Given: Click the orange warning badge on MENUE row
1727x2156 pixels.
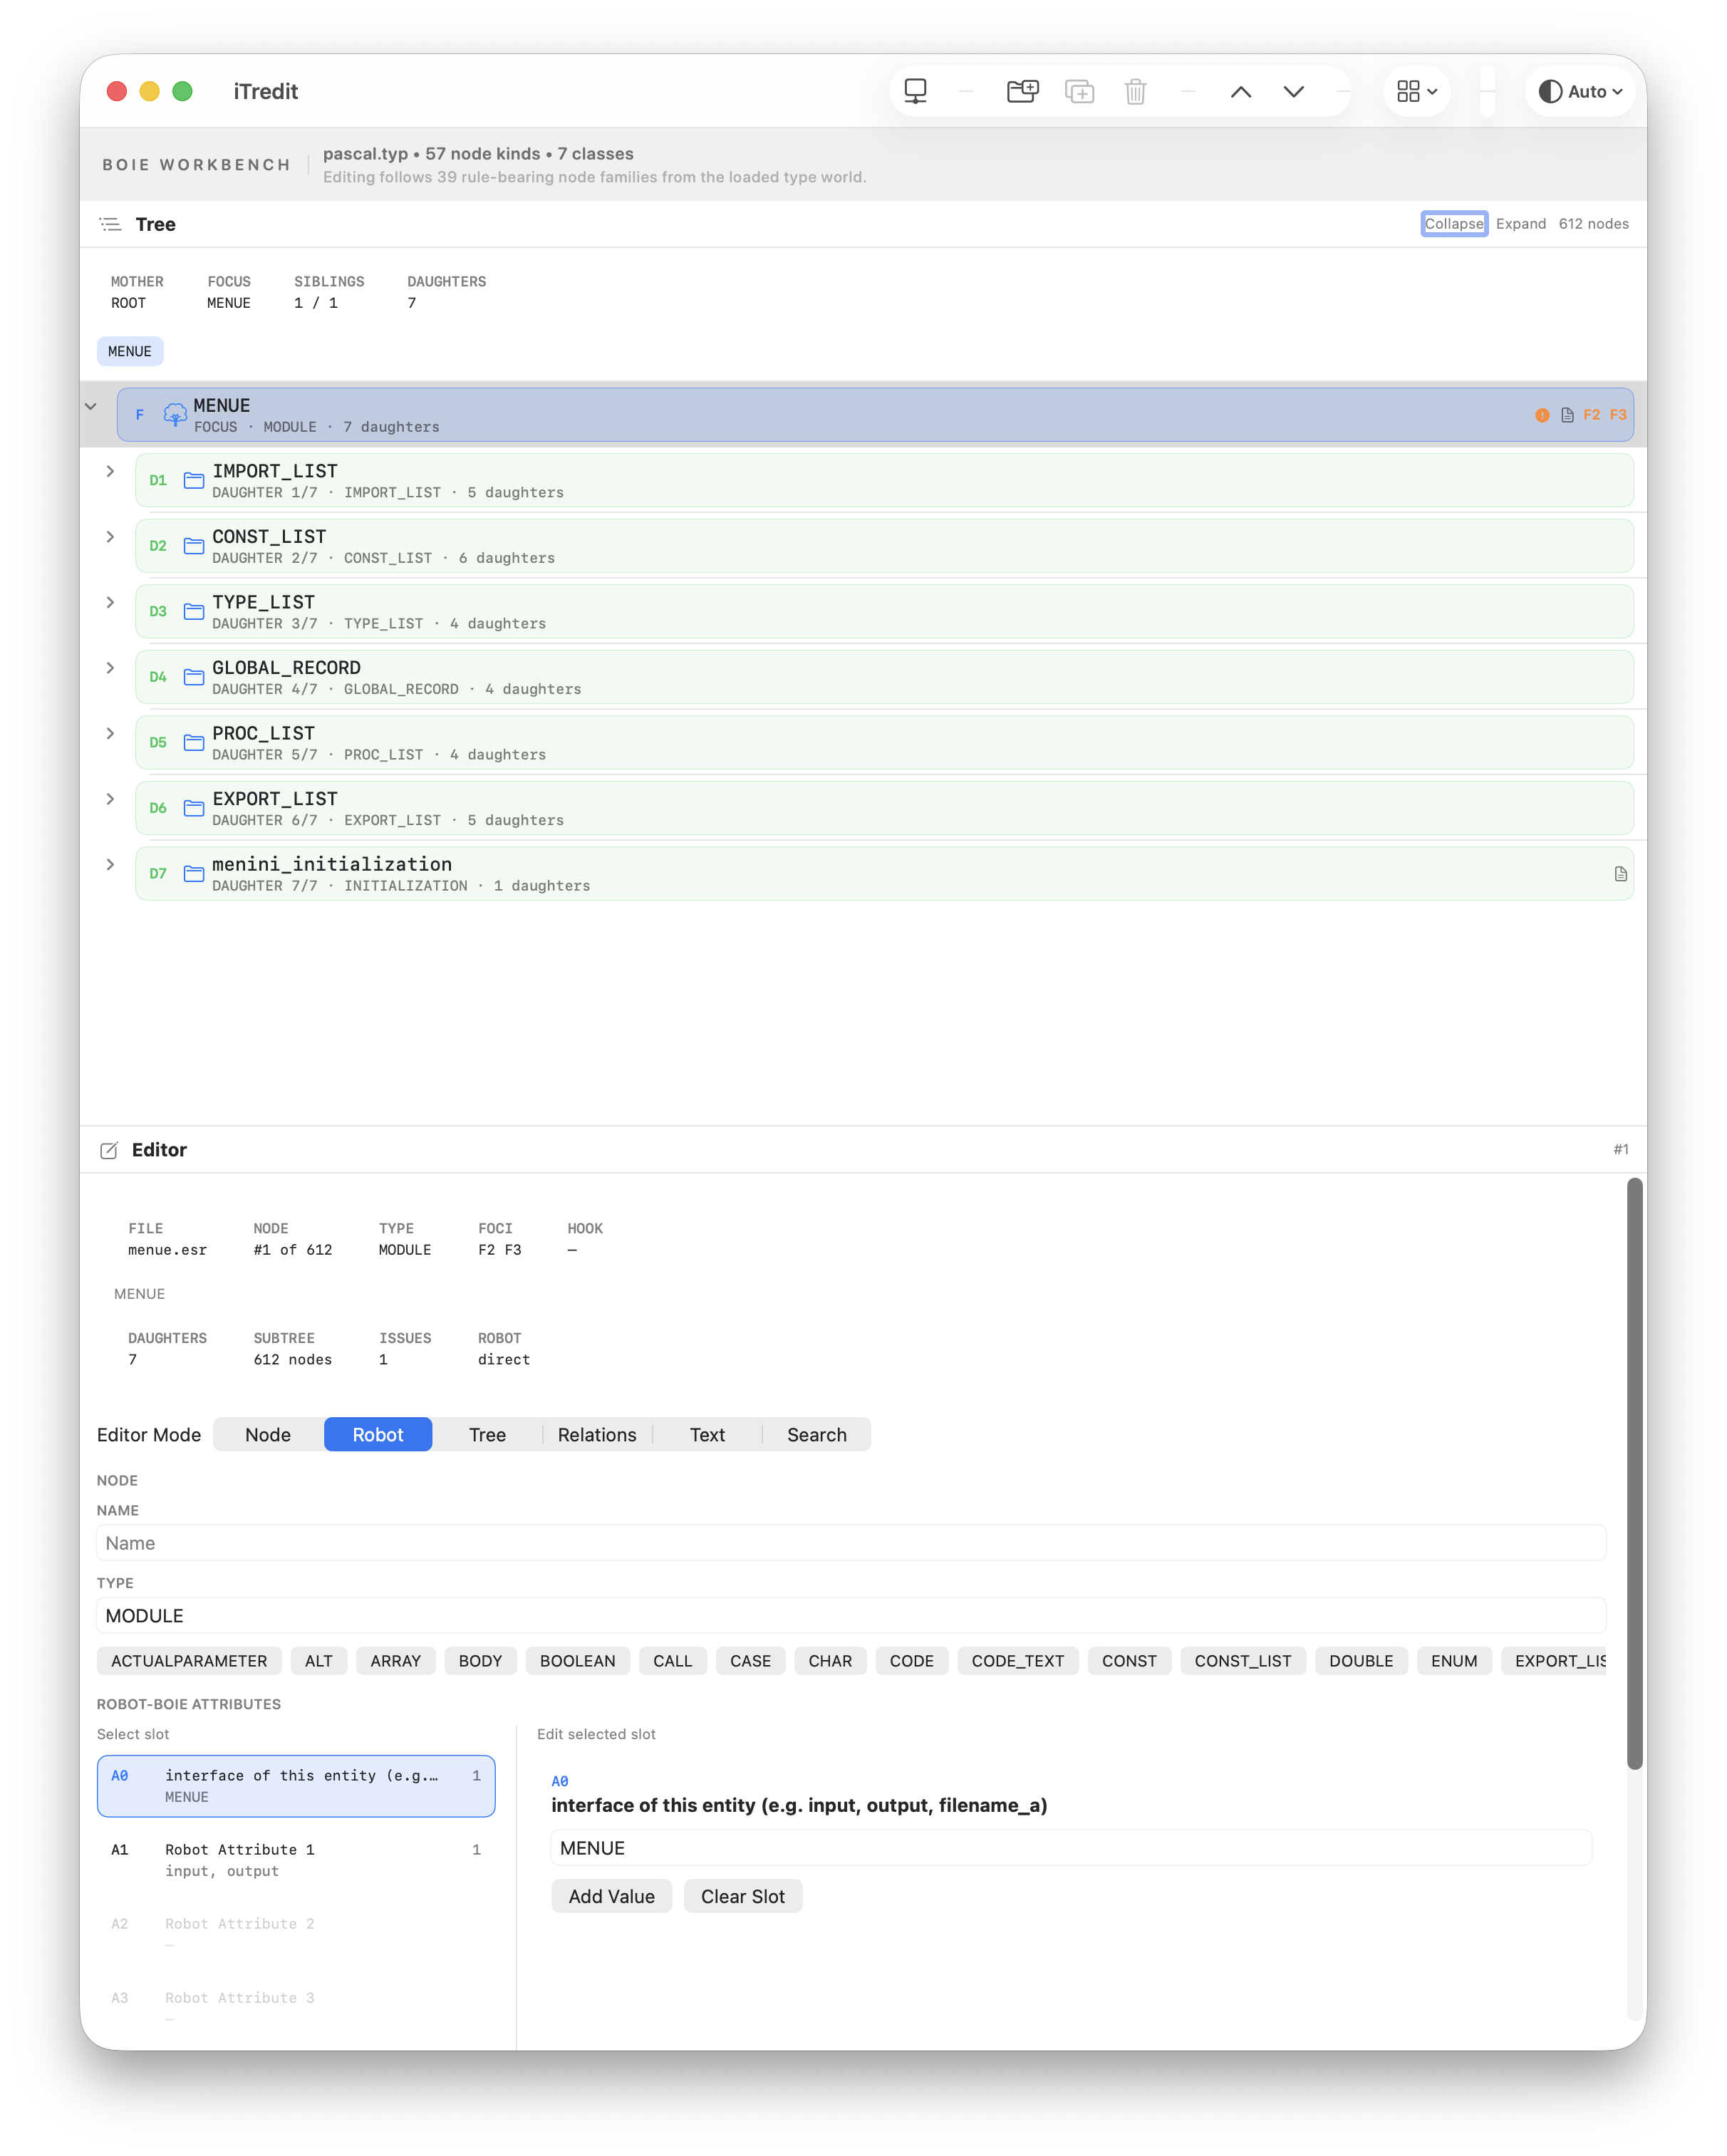Looking at the screenshot, I should [1542, 414].
